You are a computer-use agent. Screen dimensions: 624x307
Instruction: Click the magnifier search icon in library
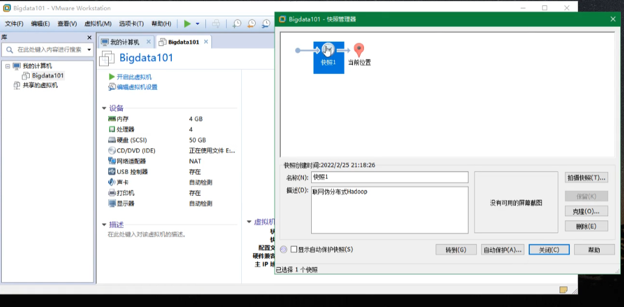(x=9, y=50)
